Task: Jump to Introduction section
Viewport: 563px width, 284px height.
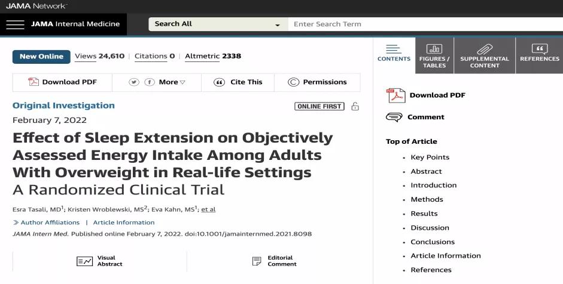Action: 434,185
